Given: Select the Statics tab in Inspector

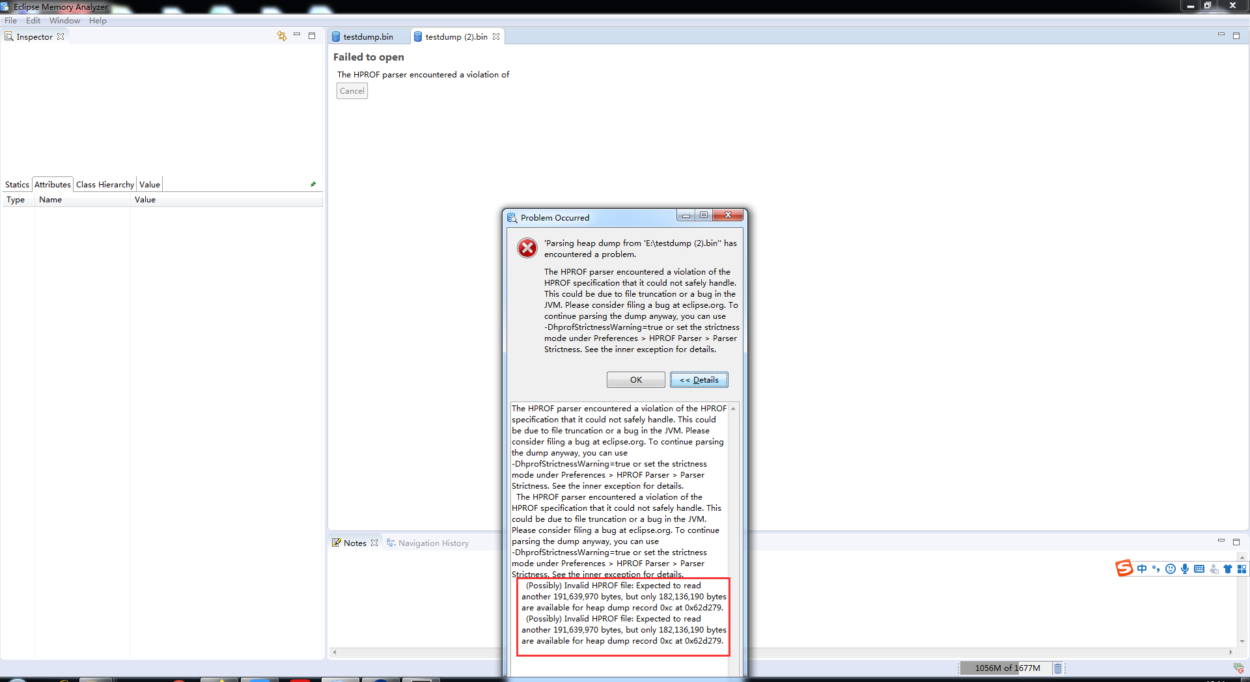Looking at the screenshot, I should pos(17,184).
